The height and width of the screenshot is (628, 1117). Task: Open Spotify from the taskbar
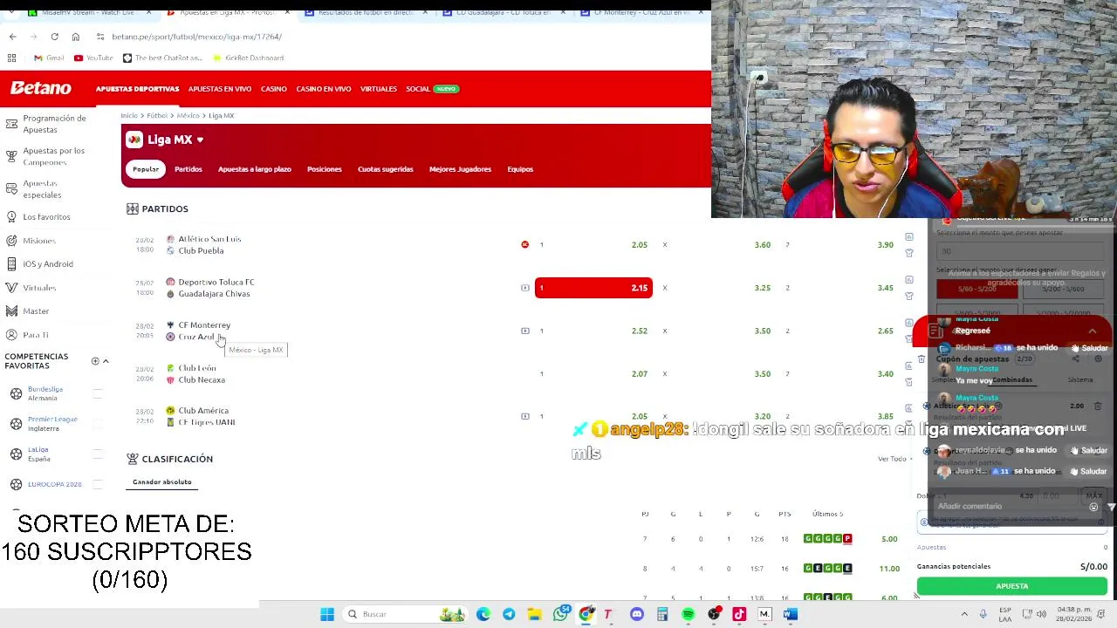(689, 614)
